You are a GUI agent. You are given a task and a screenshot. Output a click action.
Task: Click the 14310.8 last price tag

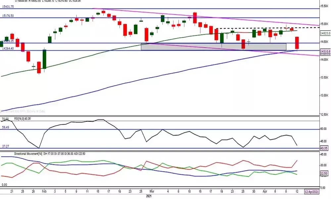point(325,52)
